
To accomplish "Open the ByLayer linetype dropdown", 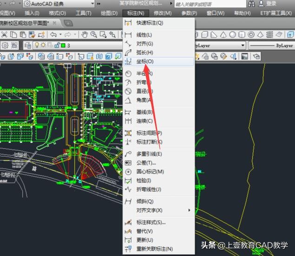I will (272, 45).
